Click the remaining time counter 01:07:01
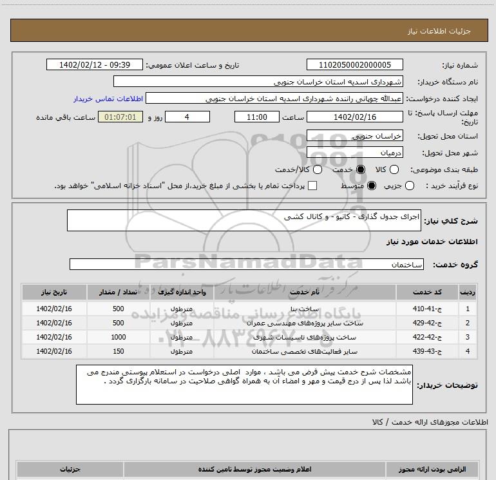This screenshot has height=480, width=496. click(x=120, y=117)
